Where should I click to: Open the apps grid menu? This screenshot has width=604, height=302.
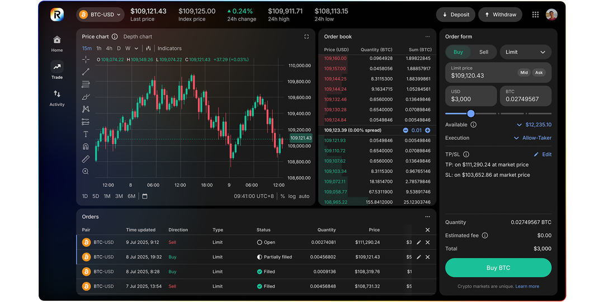(x=535, y=15)
